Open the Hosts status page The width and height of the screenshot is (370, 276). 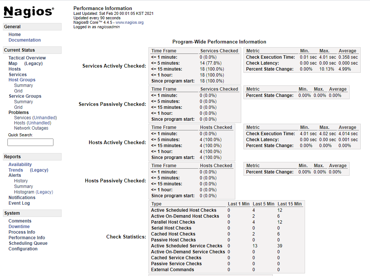pos(14,69)
